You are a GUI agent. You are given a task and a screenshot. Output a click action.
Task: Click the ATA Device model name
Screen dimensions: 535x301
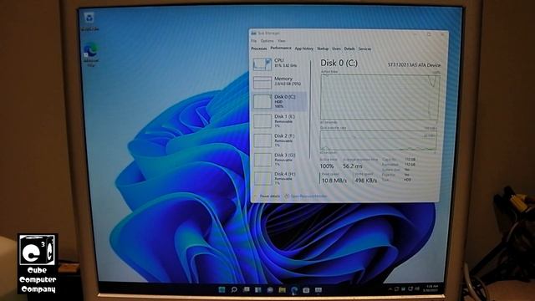tap(415, 65)
